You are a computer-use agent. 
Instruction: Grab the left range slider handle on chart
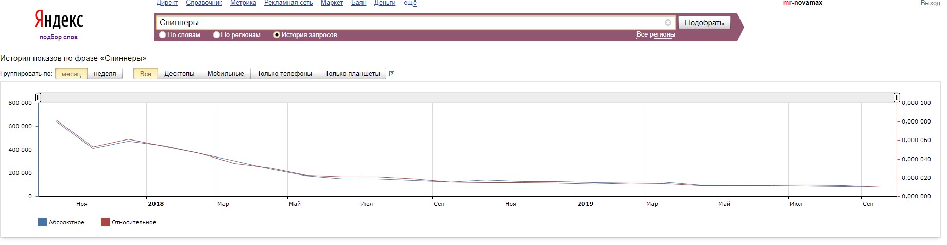click(x=38, y=98)
